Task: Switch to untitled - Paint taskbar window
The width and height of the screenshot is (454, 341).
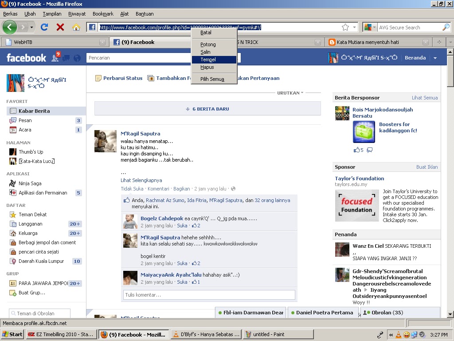Action: [x=278, y=334]
